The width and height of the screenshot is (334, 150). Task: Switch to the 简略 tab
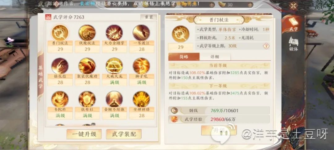point(184,57)
